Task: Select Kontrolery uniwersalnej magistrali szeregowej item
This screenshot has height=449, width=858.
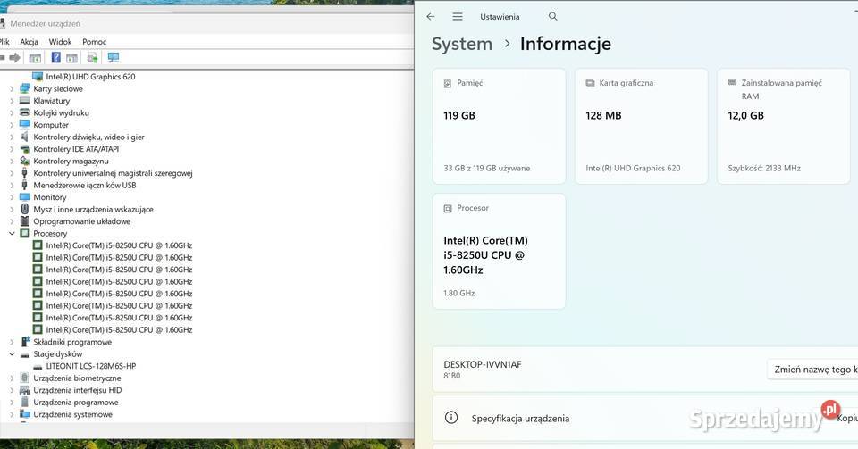Action: [x=113, y=173]
